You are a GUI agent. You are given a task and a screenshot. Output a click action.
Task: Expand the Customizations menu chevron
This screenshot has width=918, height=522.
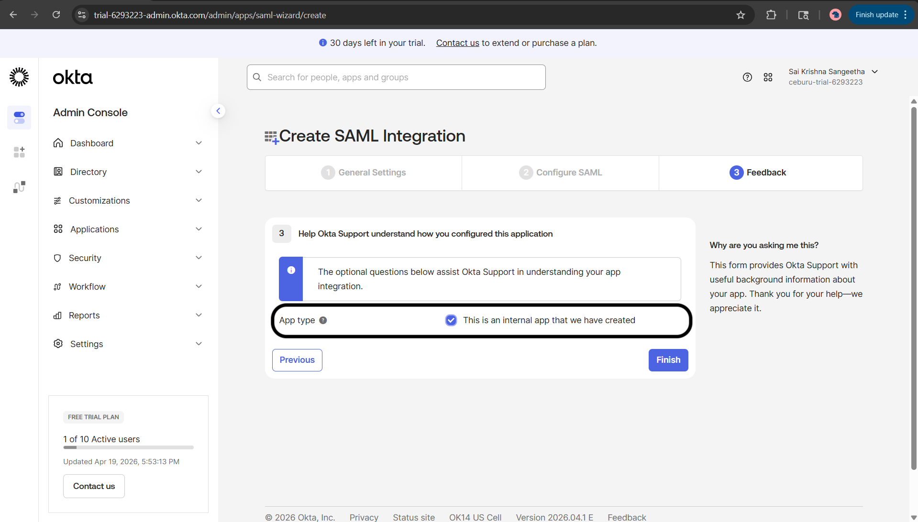(x=199, y=200)
